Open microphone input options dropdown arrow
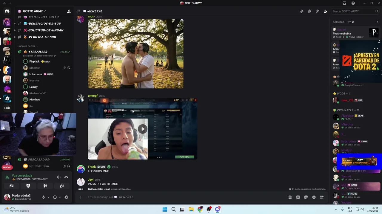Image resolution: width=382 pixels, height=214 pixels. click(x=48, y=197)
